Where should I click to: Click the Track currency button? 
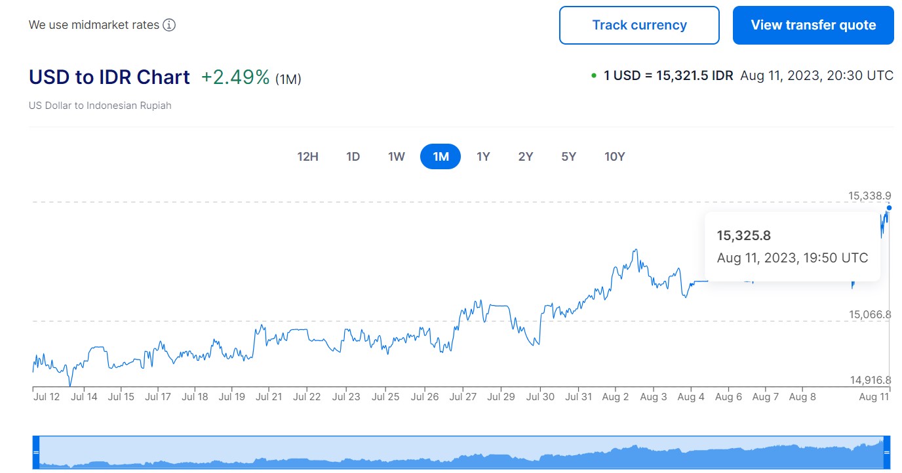tap(639, 26)
